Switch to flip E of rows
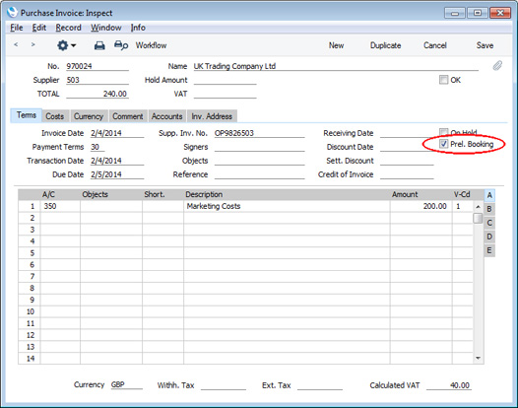 coord(489,250)
